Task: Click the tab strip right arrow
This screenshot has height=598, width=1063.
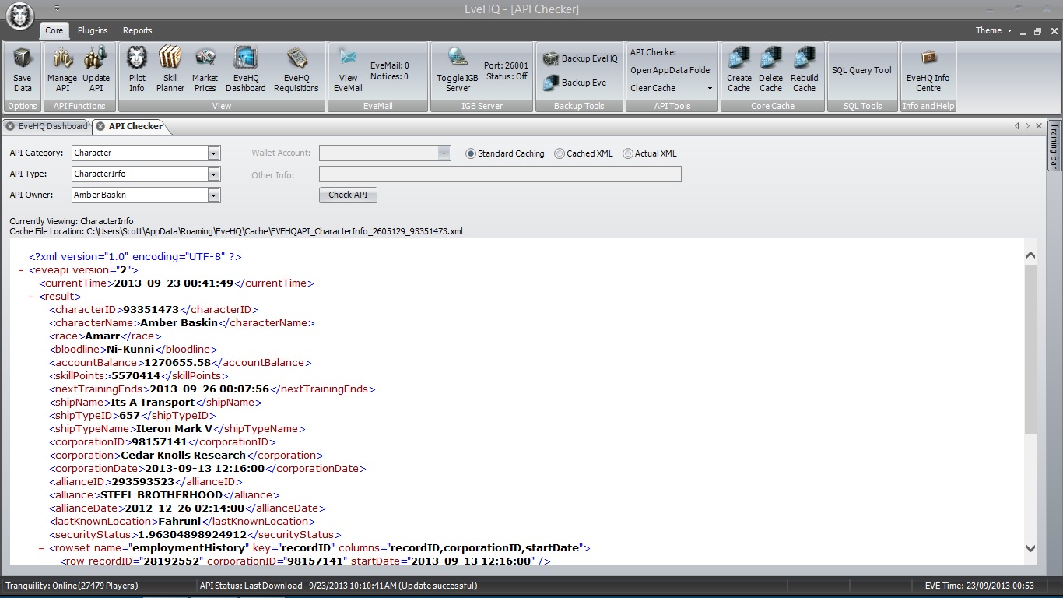Action: pyautogui.click(x=1027, y=126)
